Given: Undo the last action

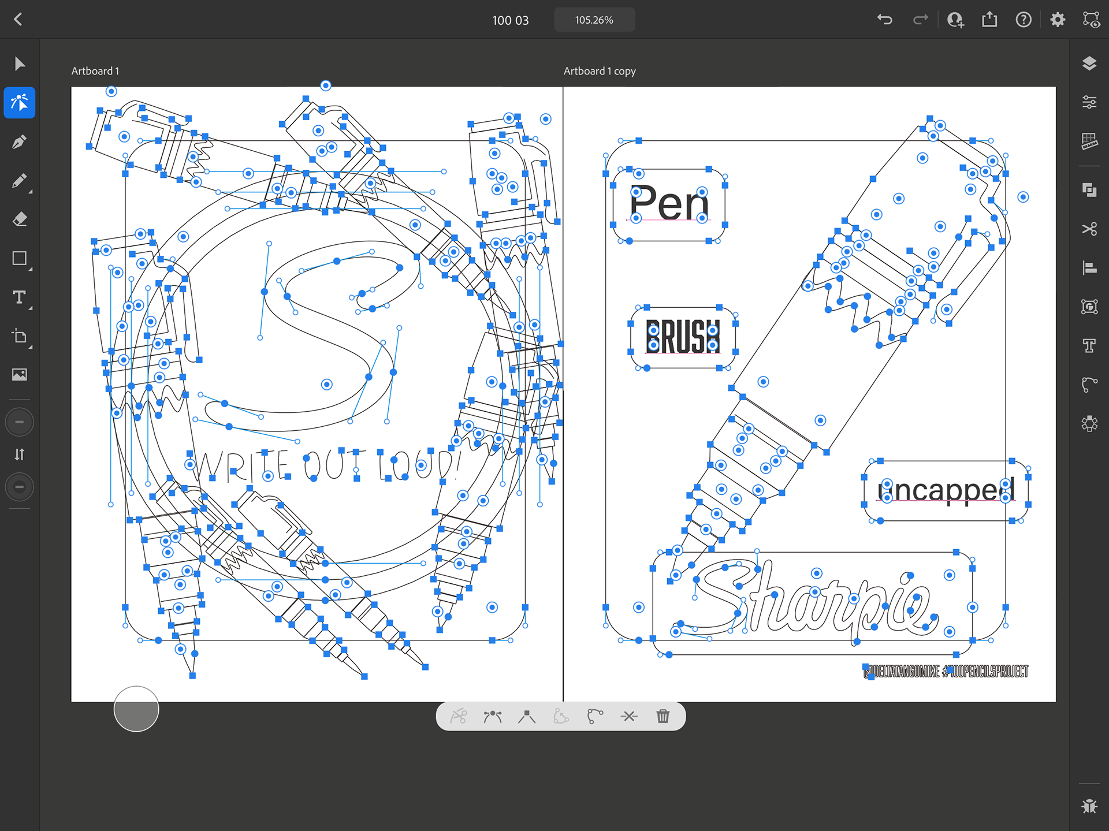Looking at the screenshot, I should [885, 20].
